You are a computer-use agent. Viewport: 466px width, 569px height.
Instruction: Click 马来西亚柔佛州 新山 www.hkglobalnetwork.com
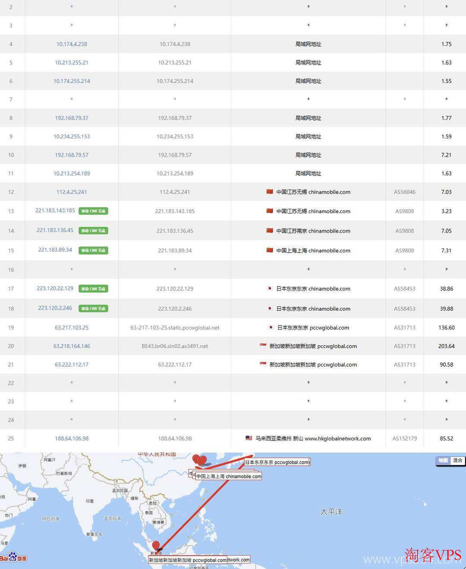[313, 438]
